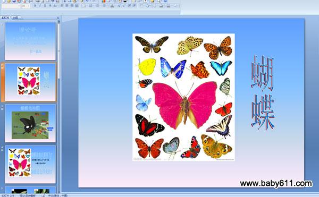The image size is (319, 197).
Task: Select the fourth slide thumbnail
Action: pos(30,164)
